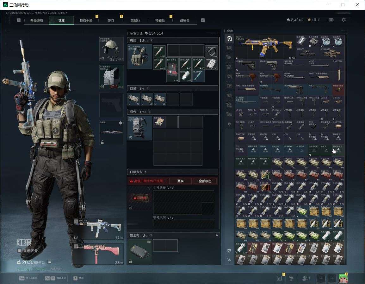The width and height of the screenshot is (365, 284).
Task: Click the stack-organize icon beside warehouse
Action: click(229, 250)
